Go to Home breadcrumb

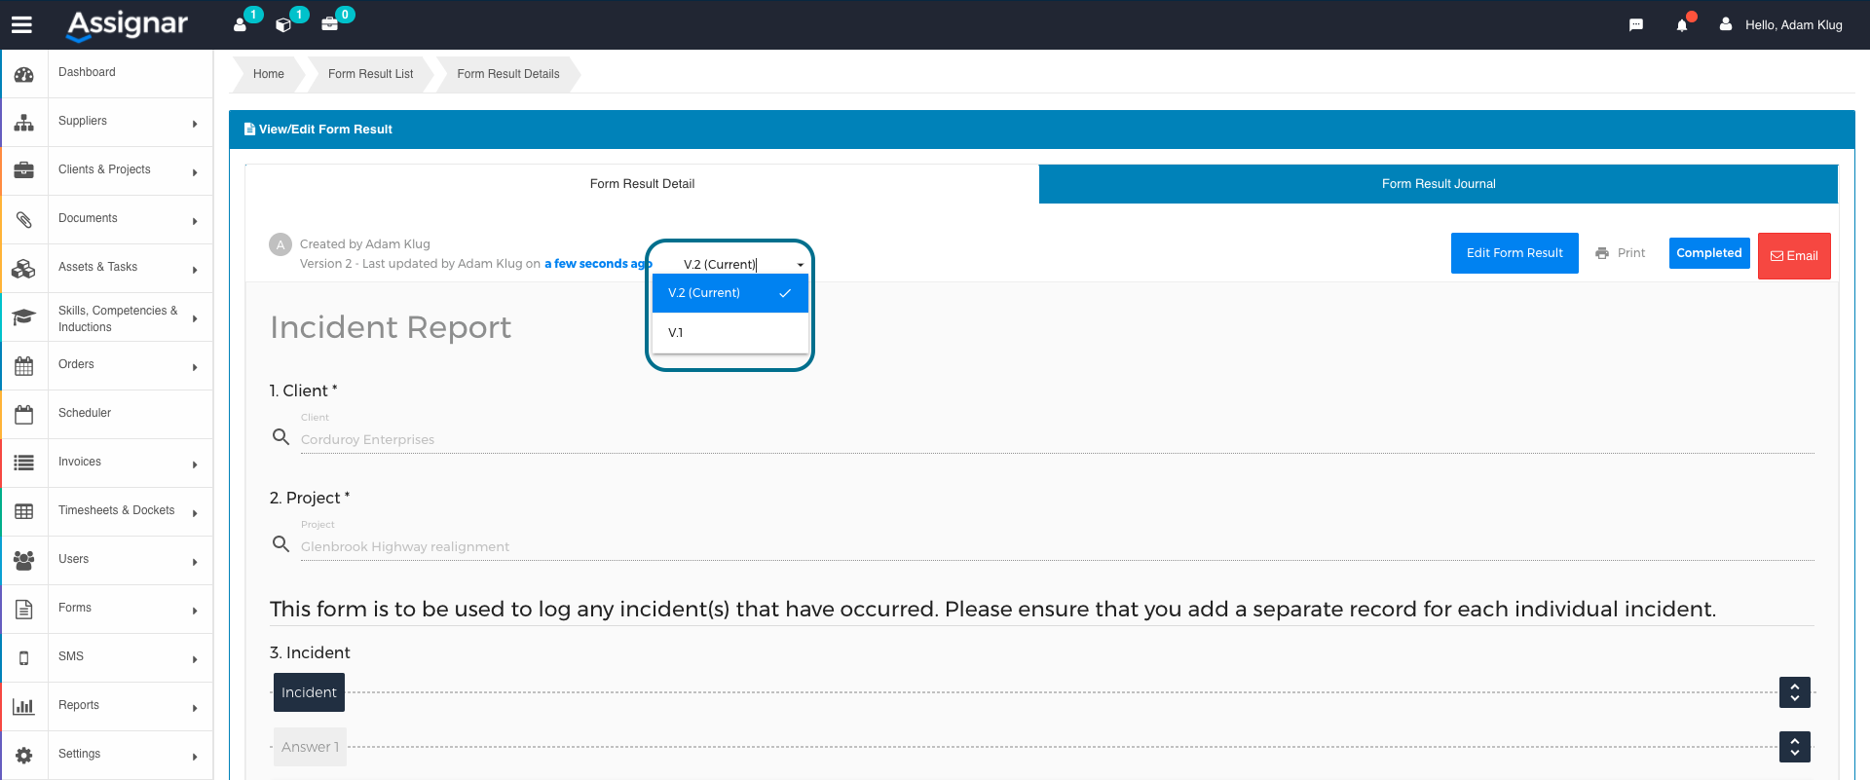pyautogui.click(x=269, y=74)
